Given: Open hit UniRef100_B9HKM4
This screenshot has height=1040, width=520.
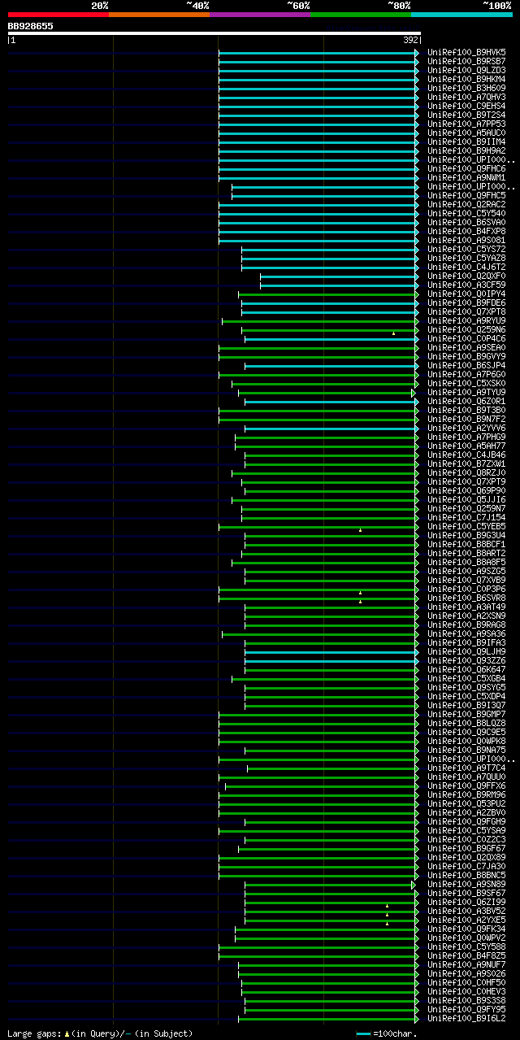Looking at the screenshot, I should click(466, 79).
